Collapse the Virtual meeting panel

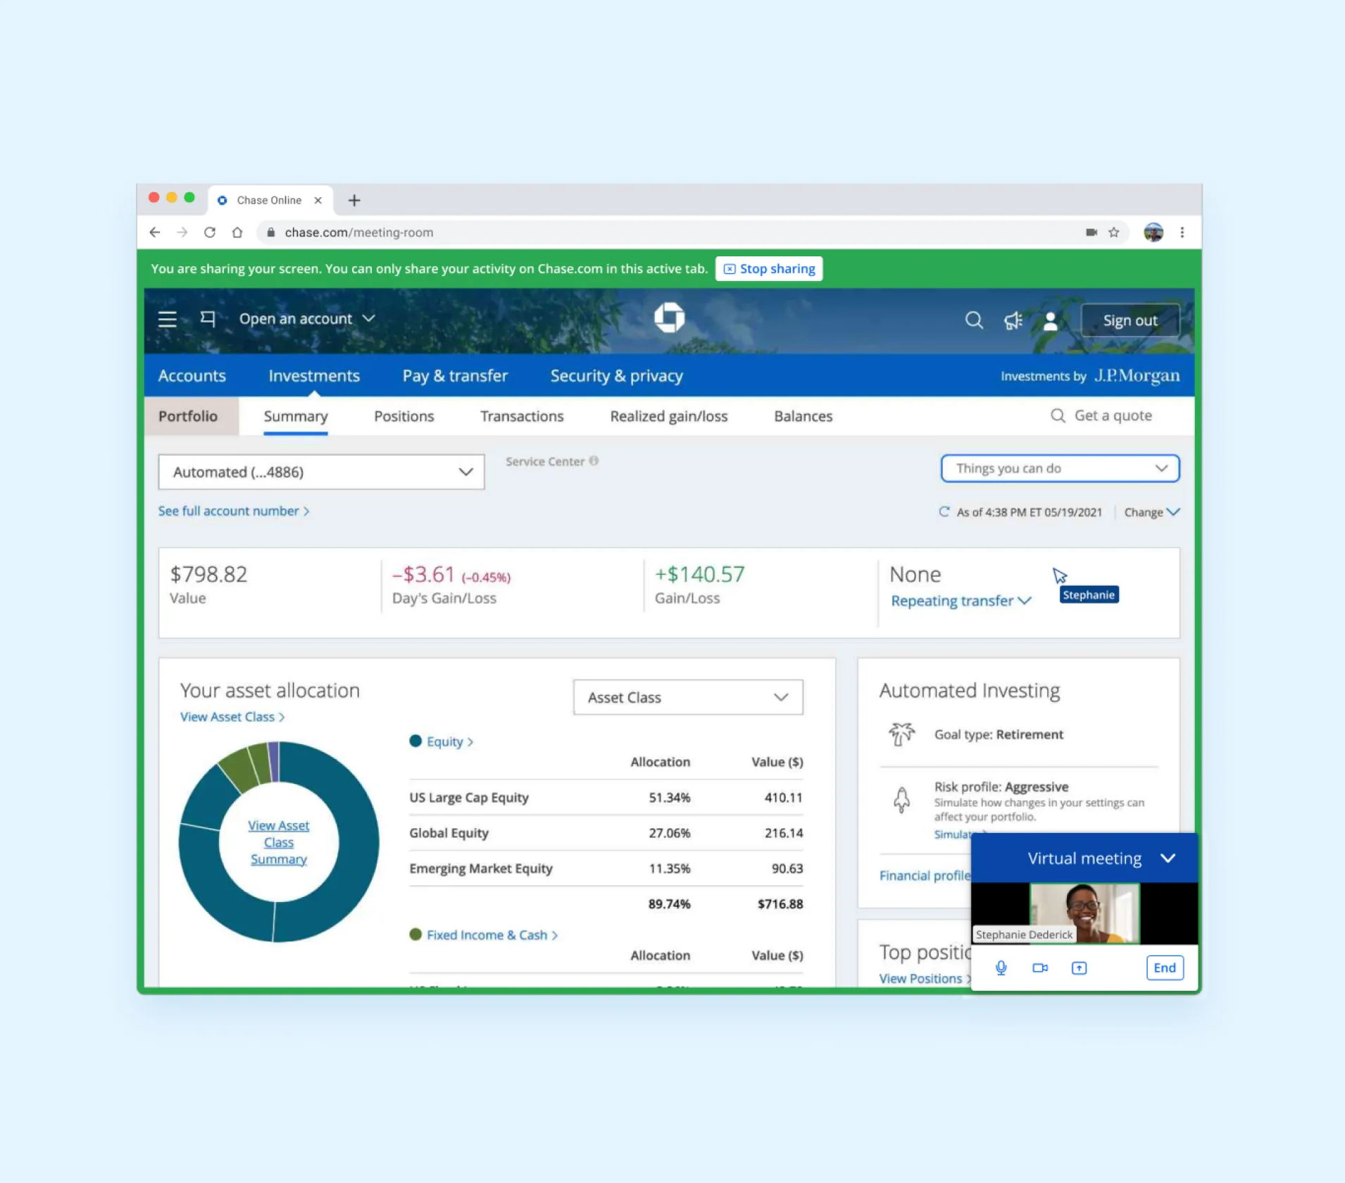(x=1168, y=858)
